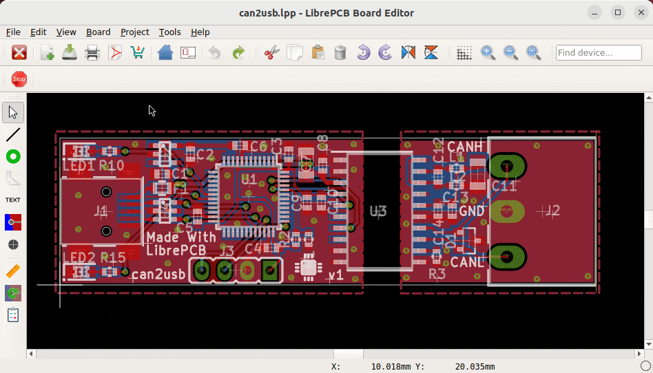This screenshot has width=653, height=373.
Task: Select the C11 capacitor label
Action: click(504, 186)
